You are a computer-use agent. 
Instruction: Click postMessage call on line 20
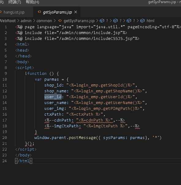[82, 138]
